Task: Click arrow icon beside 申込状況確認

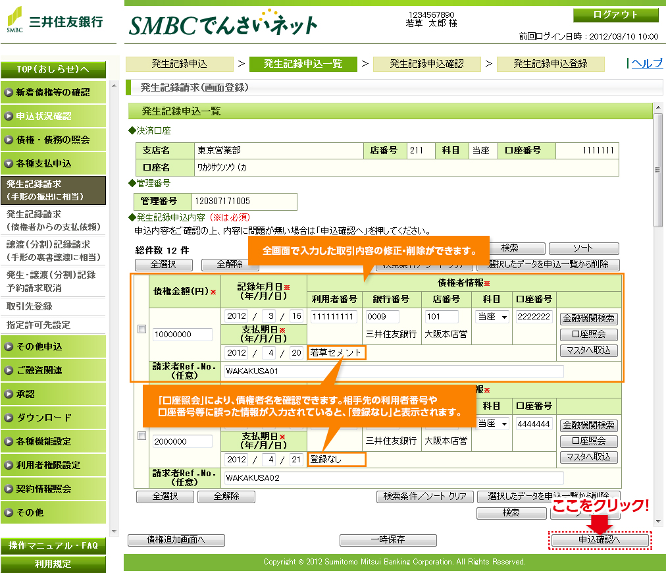Action: coord(9,117)
